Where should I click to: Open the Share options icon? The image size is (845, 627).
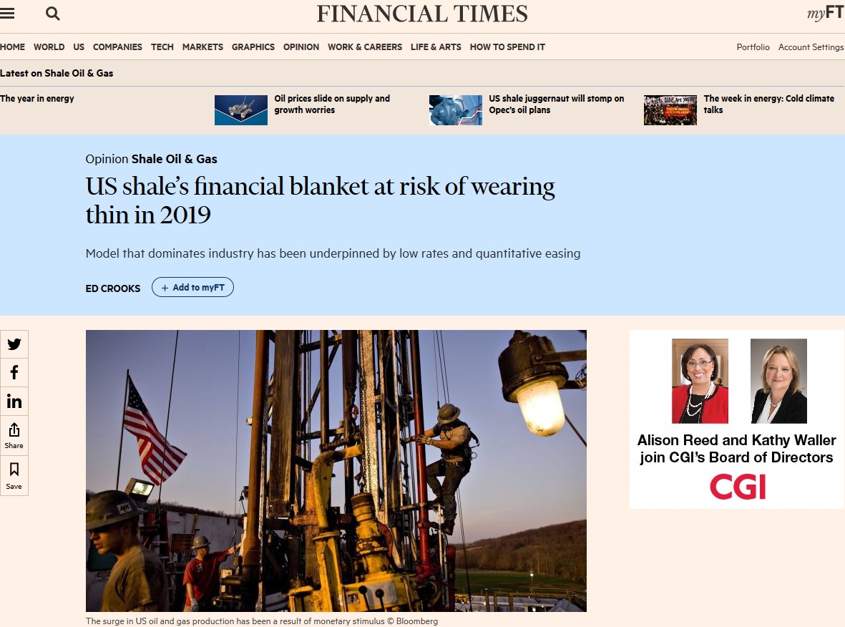click(x=14, y=436)
